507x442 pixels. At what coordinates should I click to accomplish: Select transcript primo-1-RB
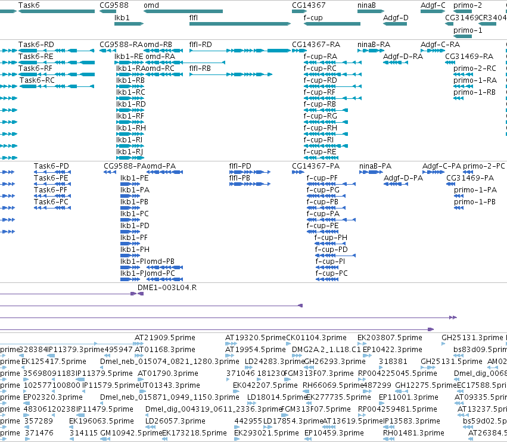click(x=459, y=98)
